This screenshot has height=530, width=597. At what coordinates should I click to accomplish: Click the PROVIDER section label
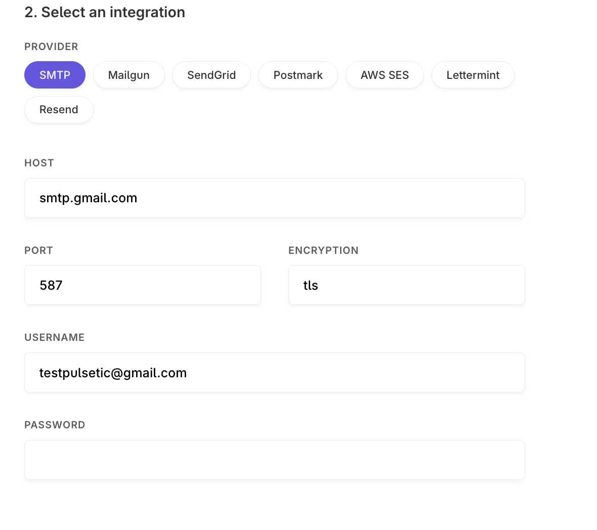coord(51,47)
